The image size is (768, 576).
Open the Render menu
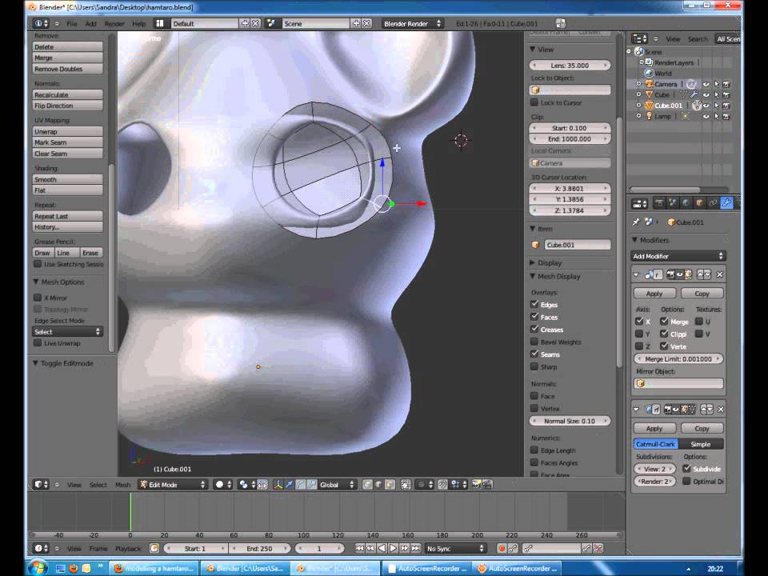pyautogui.click(x=114, y=23)
